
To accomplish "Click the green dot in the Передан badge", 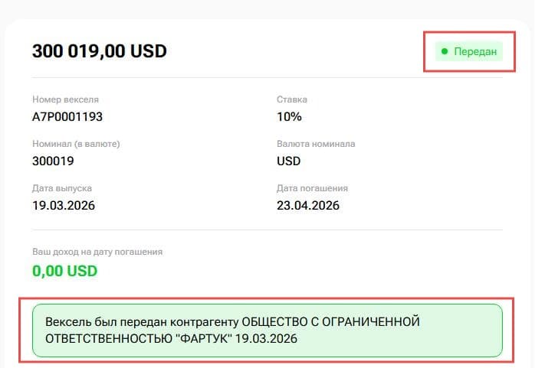I will [445, 52].
